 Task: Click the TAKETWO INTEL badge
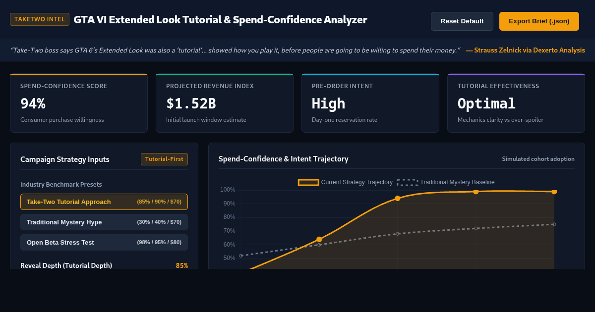(x=40, y=19)
